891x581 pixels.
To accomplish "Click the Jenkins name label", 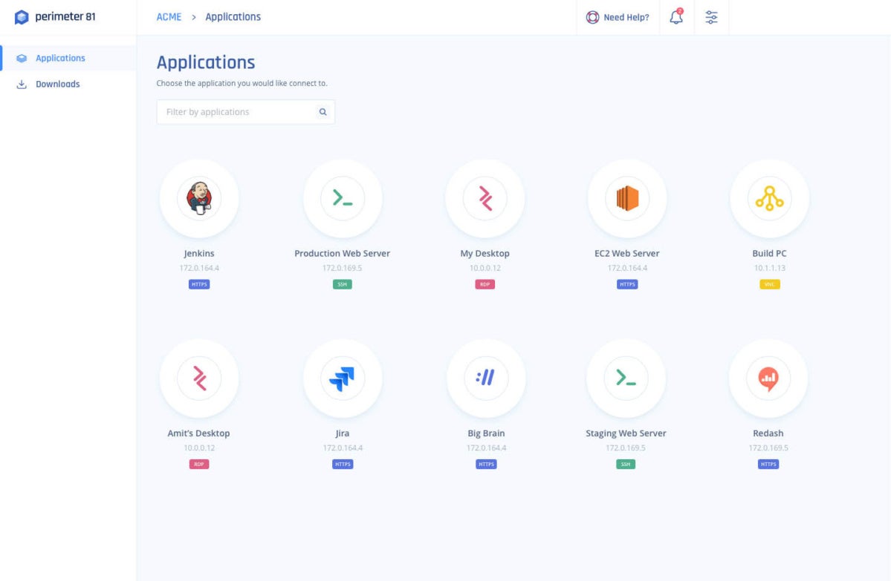I will 199,254.
